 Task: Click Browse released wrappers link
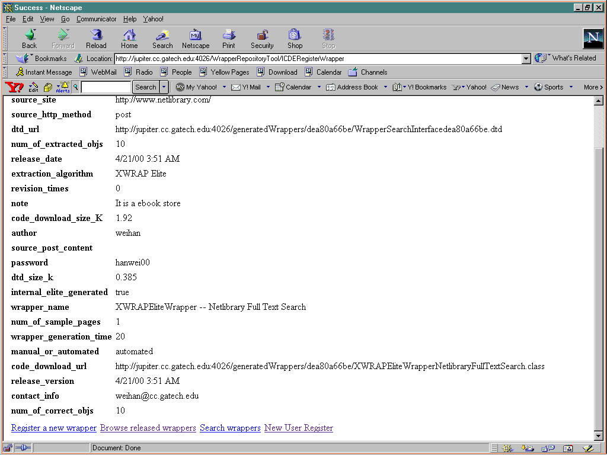pos(148,428)
